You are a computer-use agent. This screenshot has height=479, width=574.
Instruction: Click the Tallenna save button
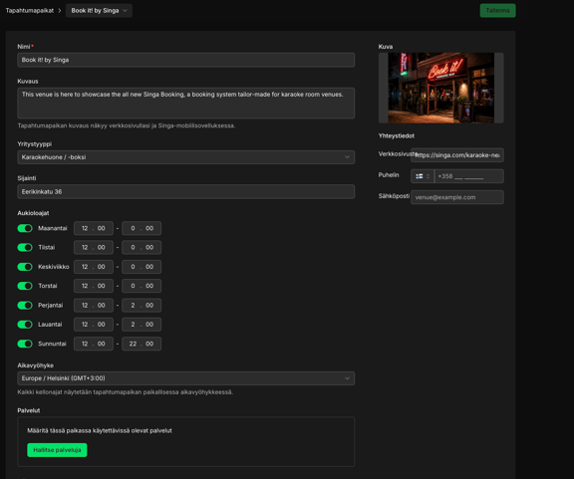tap(497, 11)
